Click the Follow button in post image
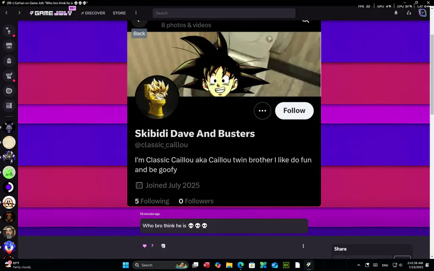The image size is (434, 271). pos(294,111)
